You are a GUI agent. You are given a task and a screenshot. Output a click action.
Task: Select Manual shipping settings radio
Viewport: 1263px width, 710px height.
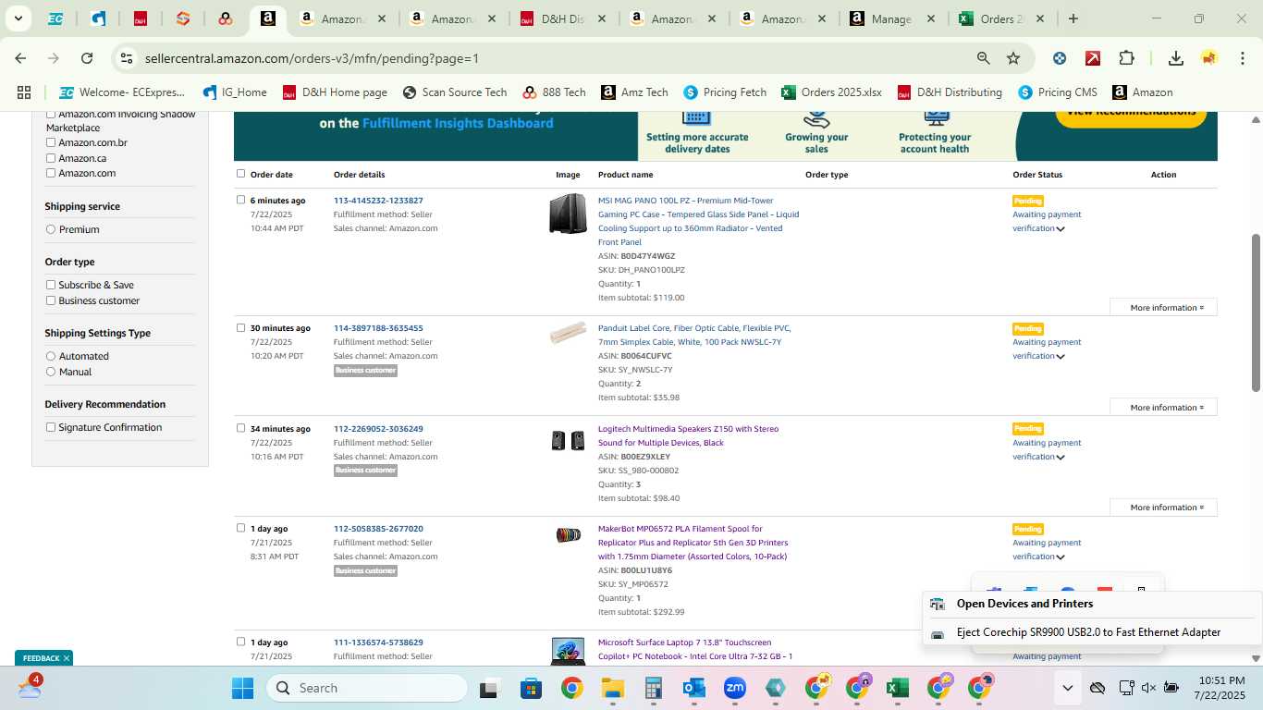[51, 372]
